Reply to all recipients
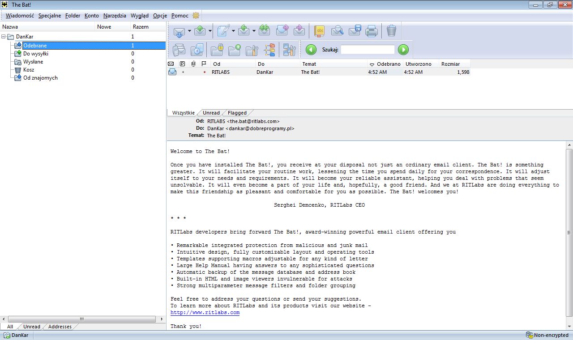 (x=265, y=30)
